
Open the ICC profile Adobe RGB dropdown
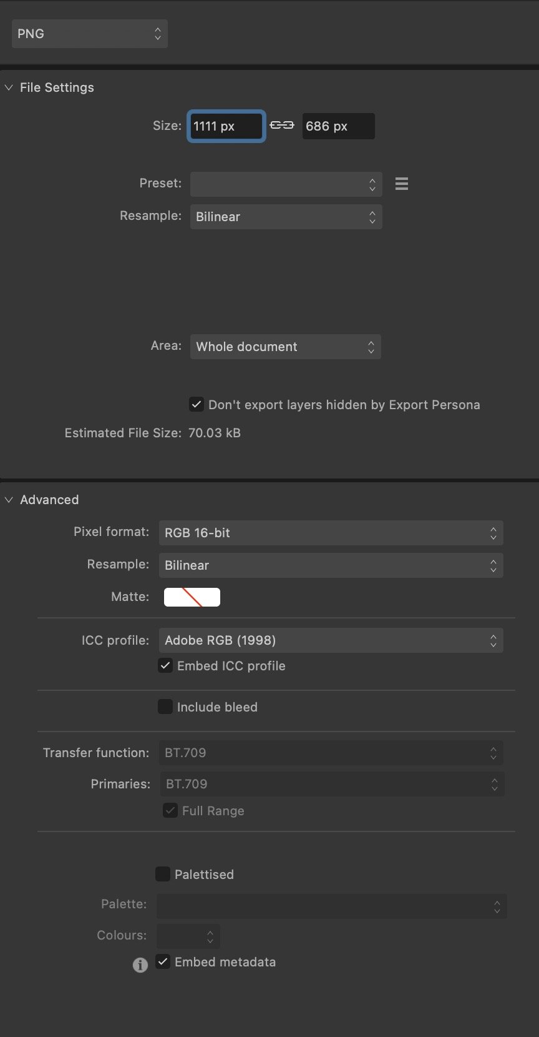[331, 640]
